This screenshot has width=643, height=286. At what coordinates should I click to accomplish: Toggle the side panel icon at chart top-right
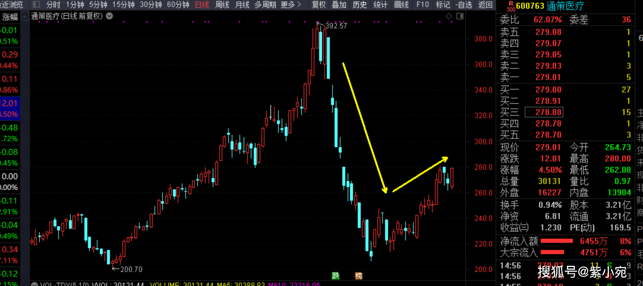[460, 16]
